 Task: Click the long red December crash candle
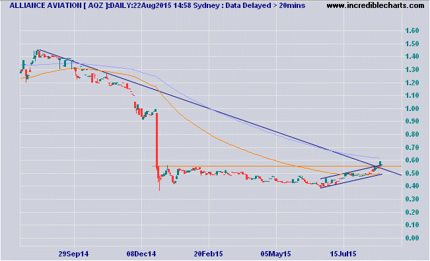point(157,140)
